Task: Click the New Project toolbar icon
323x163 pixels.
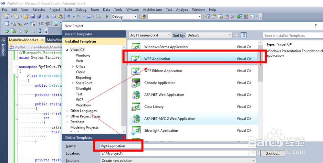Action: 7,16
